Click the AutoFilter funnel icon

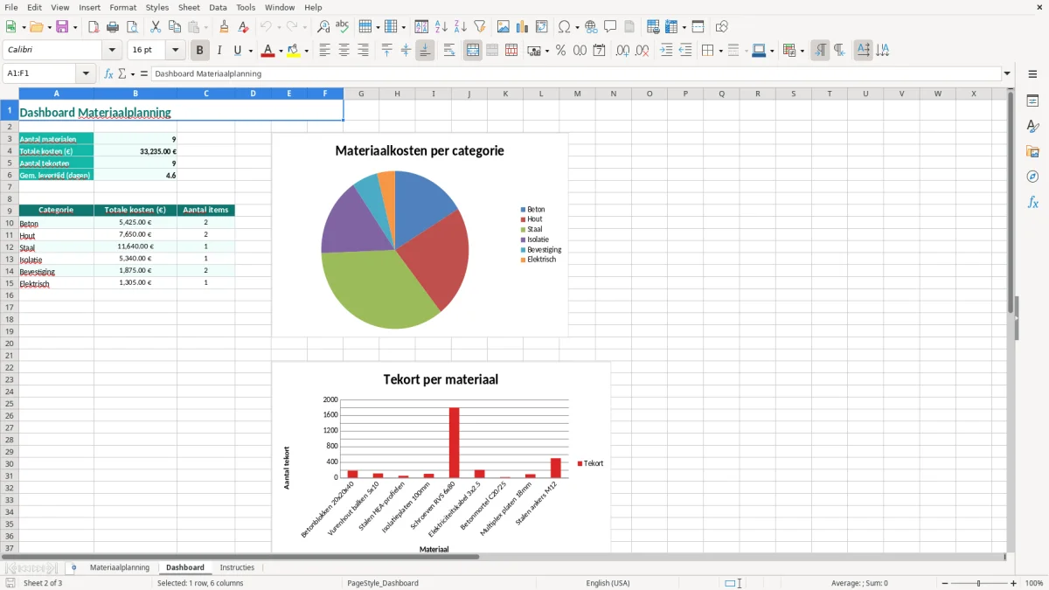pyautogui.click(x=480, y=27)
